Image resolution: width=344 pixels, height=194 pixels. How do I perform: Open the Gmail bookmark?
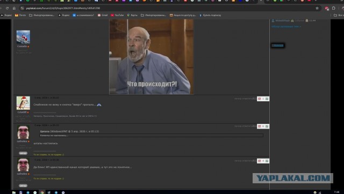(103, 15)
